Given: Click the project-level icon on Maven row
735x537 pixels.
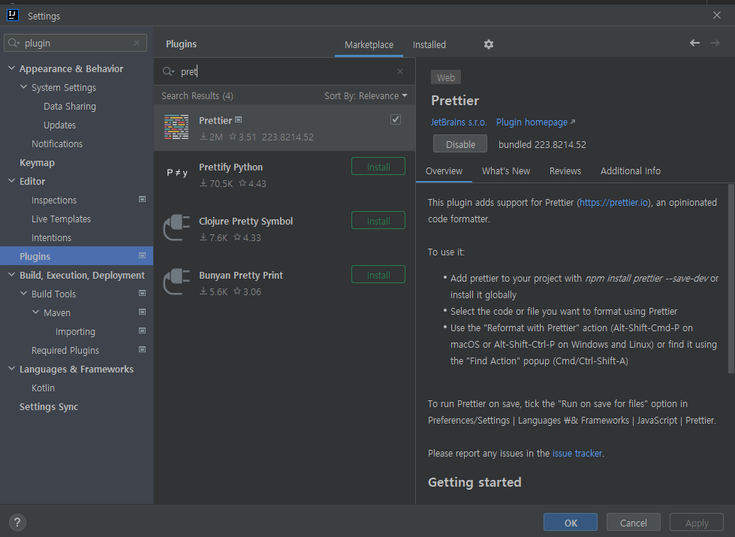Looking at the screenshot, I should (142, 312).
